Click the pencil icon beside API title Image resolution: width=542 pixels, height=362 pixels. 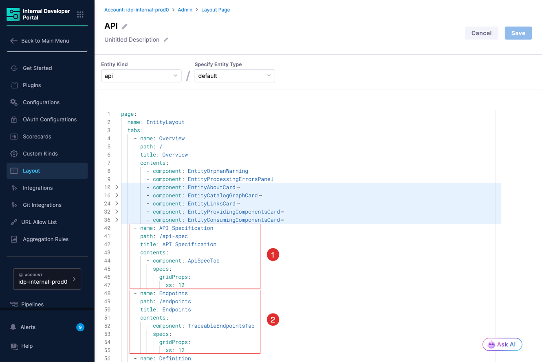(125, 26)
